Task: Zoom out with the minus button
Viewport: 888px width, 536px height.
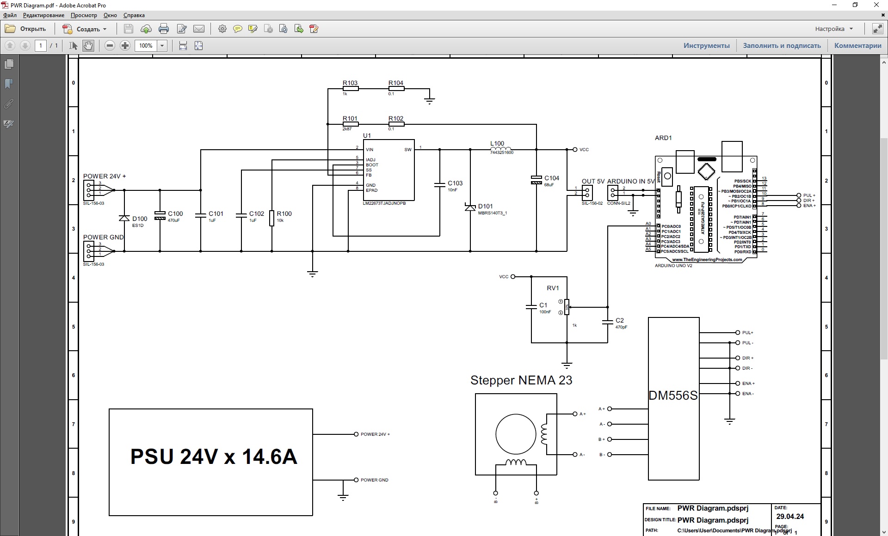Action: 110,45
